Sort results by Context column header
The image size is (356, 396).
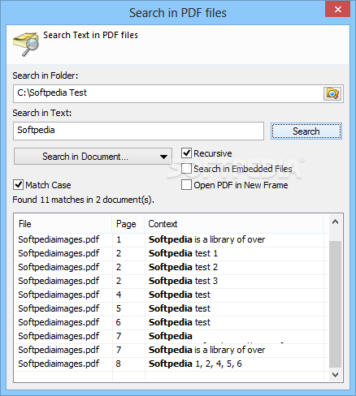click(234, 224)
